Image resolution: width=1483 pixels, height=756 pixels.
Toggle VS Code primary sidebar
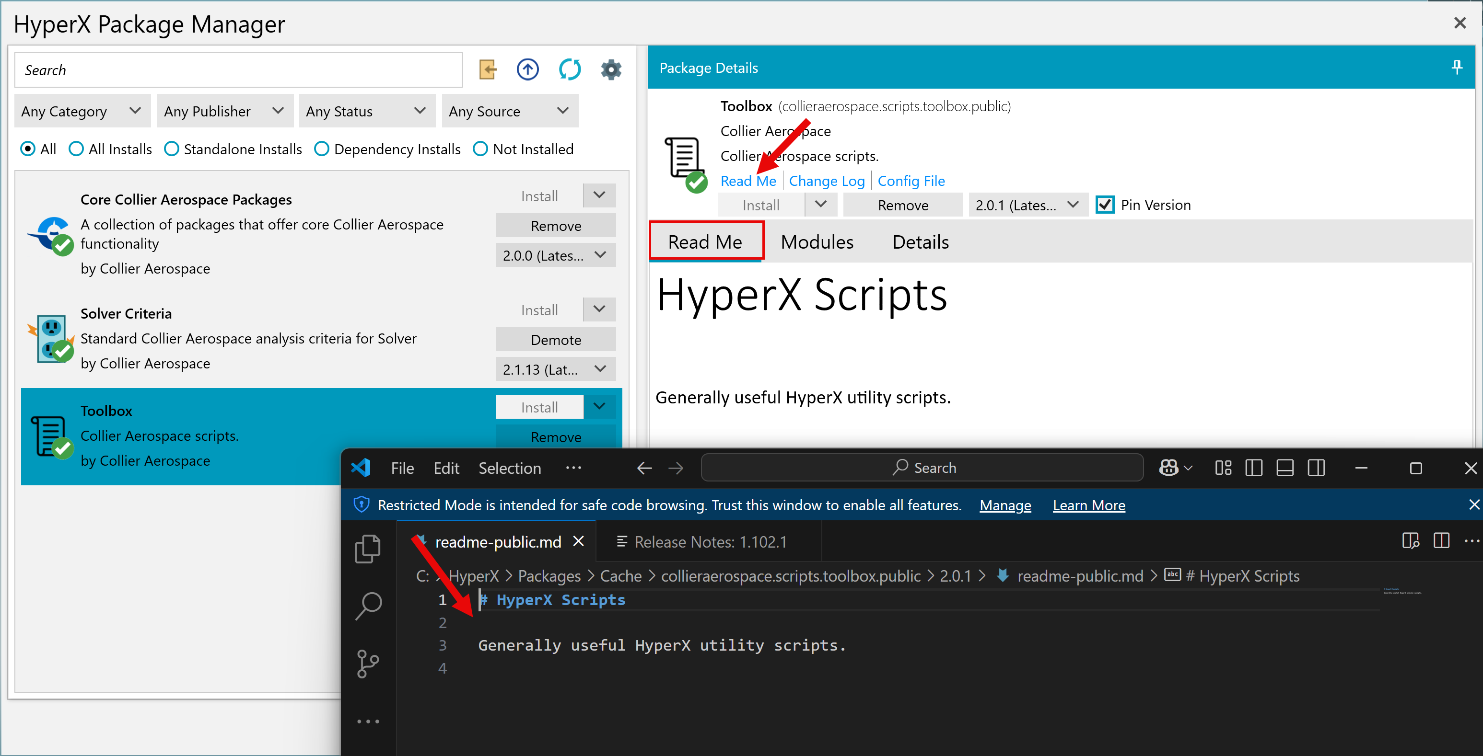click(x=1254, y=468)
